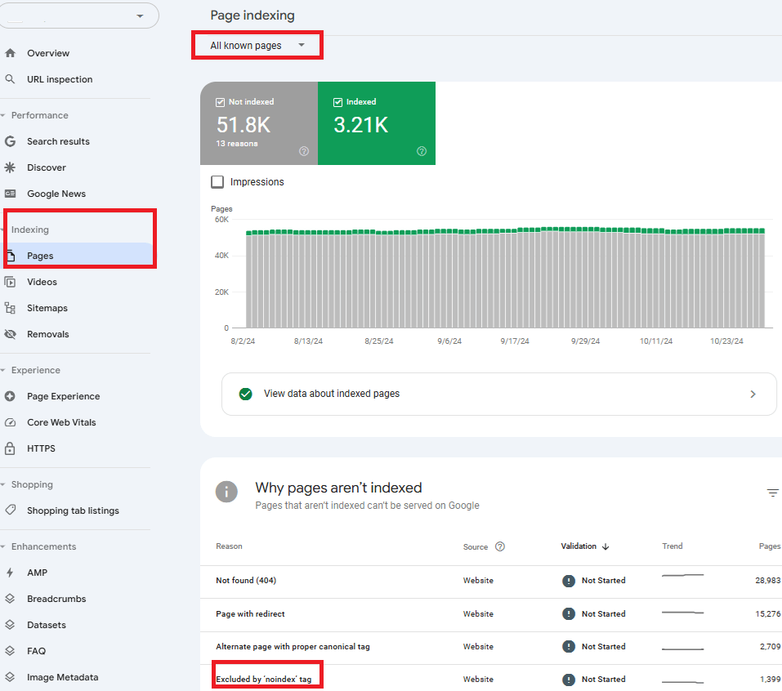Click the Removals eye-slash icon
The image size is (782, 691).
pos(10,334)
